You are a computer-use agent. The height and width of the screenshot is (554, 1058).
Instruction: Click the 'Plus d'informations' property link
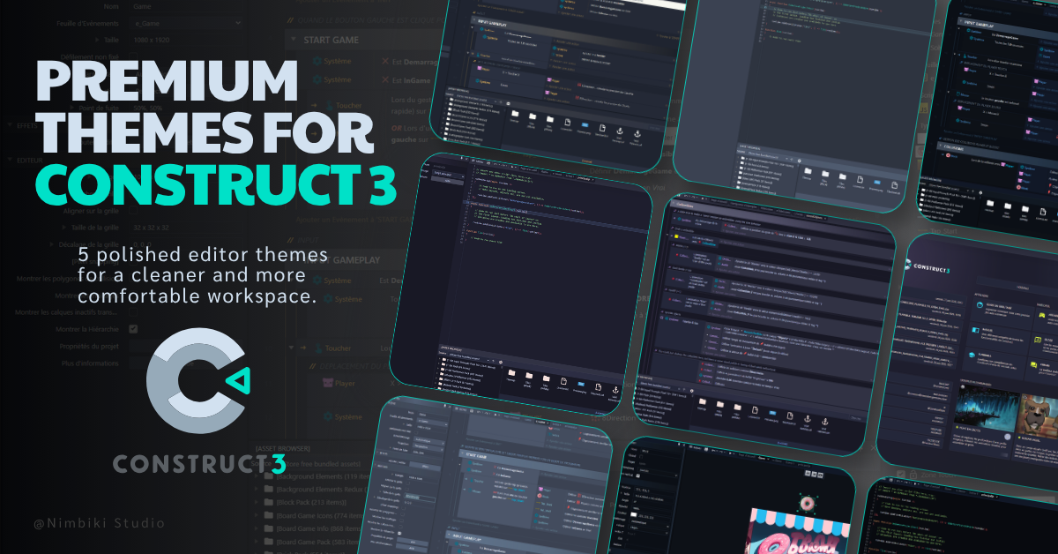(92, 363)
